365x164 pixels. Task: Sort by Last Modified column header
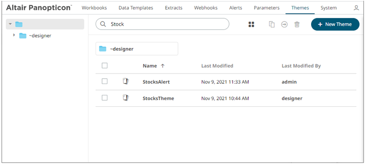217,66
